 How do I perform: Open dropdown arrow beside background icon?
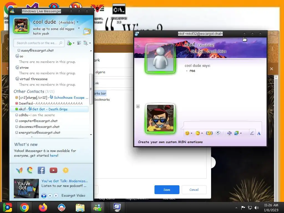[241, 133]
